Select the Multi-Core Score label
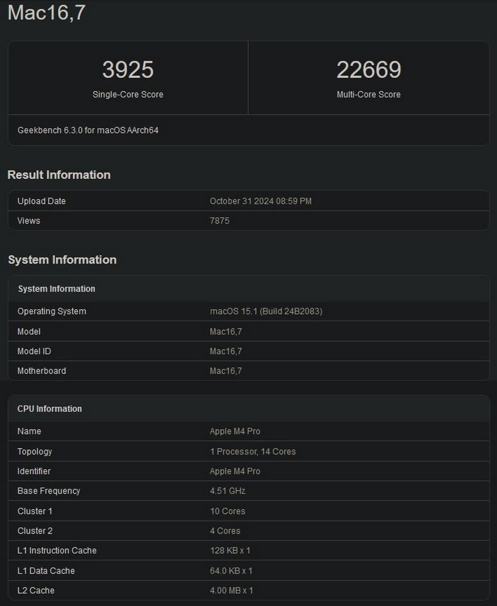Screen dimensions: 497x606 coord(369,94)
